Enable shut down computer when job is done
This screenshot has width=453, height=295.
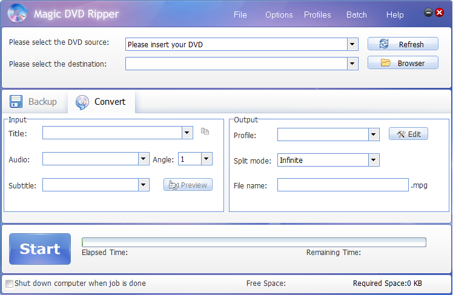tap(9, 283)
